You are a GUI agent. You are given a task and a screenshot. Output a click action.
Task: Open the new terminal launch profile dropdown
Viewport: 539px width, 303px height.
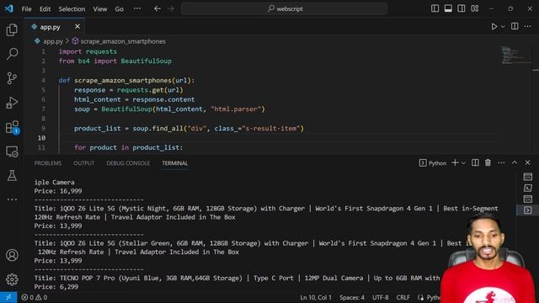tap(463, 163)
